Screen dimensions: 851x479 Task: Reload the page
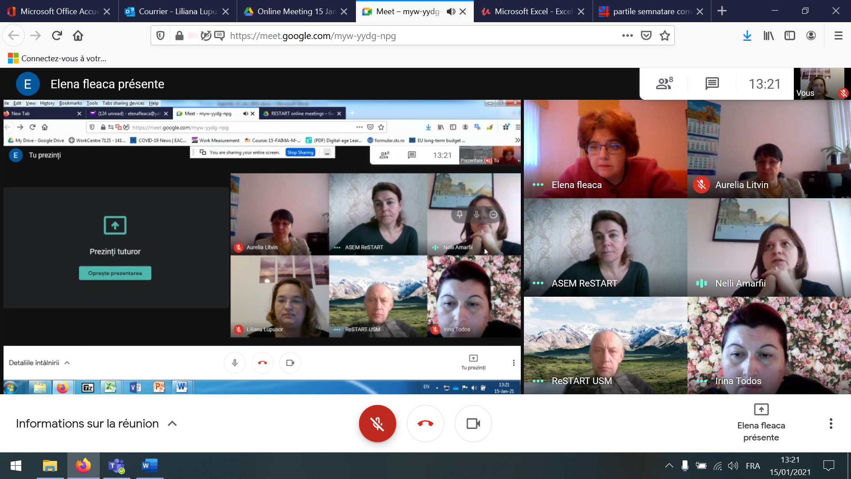pos(57,35)
